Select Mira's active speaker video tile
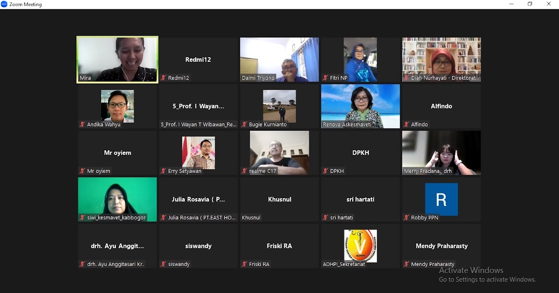 117,60
